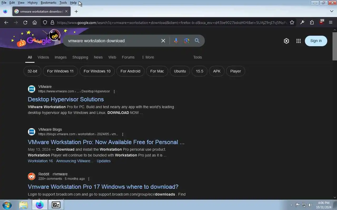Open the Windows Start menu
The width and height of the screenshot is (337, 210).
7,205
